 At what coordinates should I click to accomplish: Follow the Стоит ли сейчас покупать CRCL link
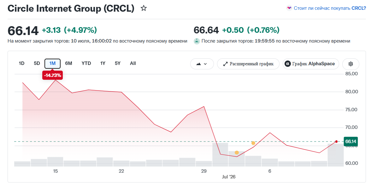pos(330,8)
